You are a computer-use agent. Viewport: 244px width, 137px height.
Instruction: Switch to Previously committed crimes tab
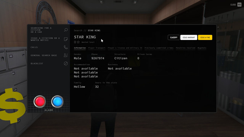[159, 48]
